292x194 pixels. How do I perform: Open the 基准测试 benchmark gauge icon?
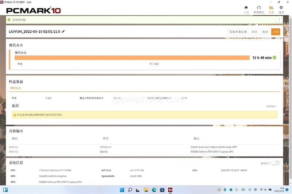pyautogui.click(x=258, y=9)
